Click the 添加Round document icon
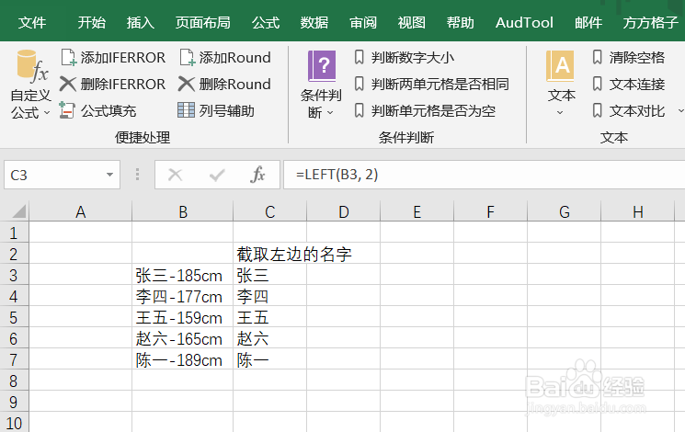Screen dimensions: 685x432 coord(188,58)
